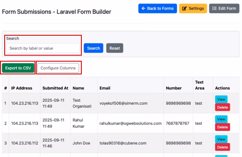Open the Settings button
This screenshot has height=157, width=242.
[193, 9]
